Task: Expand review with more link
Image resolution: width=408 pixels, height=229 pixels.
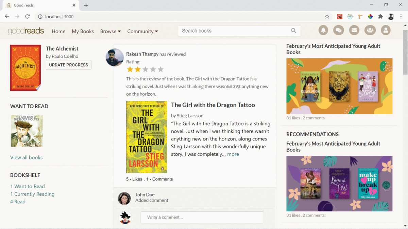Action: tap(233, 154)
